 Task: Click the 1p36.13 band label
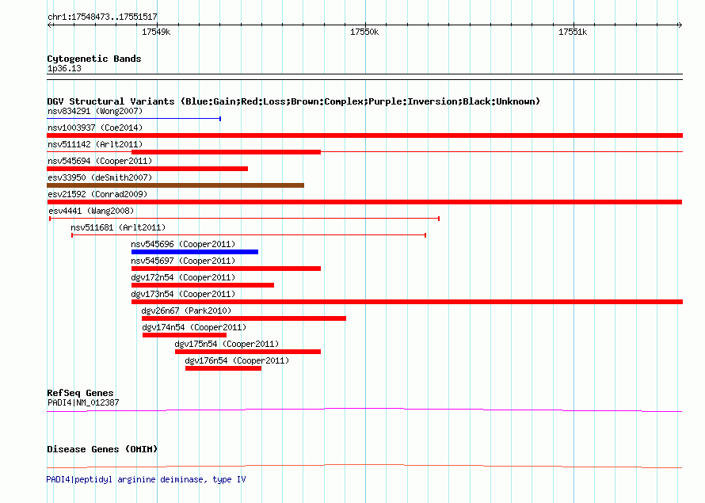pyautogui.click(x=64, y=68)
